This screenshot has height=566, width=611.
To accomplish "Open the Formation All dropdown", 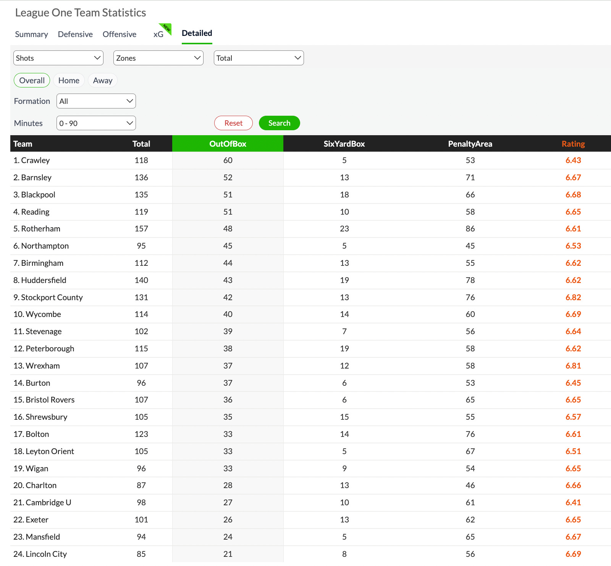I will coord(96,101).
